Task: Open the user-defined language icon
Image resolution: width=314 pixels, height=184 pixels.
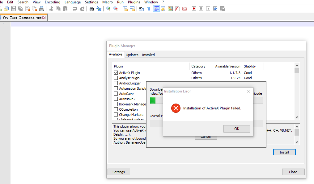Action: pos(163,9)
